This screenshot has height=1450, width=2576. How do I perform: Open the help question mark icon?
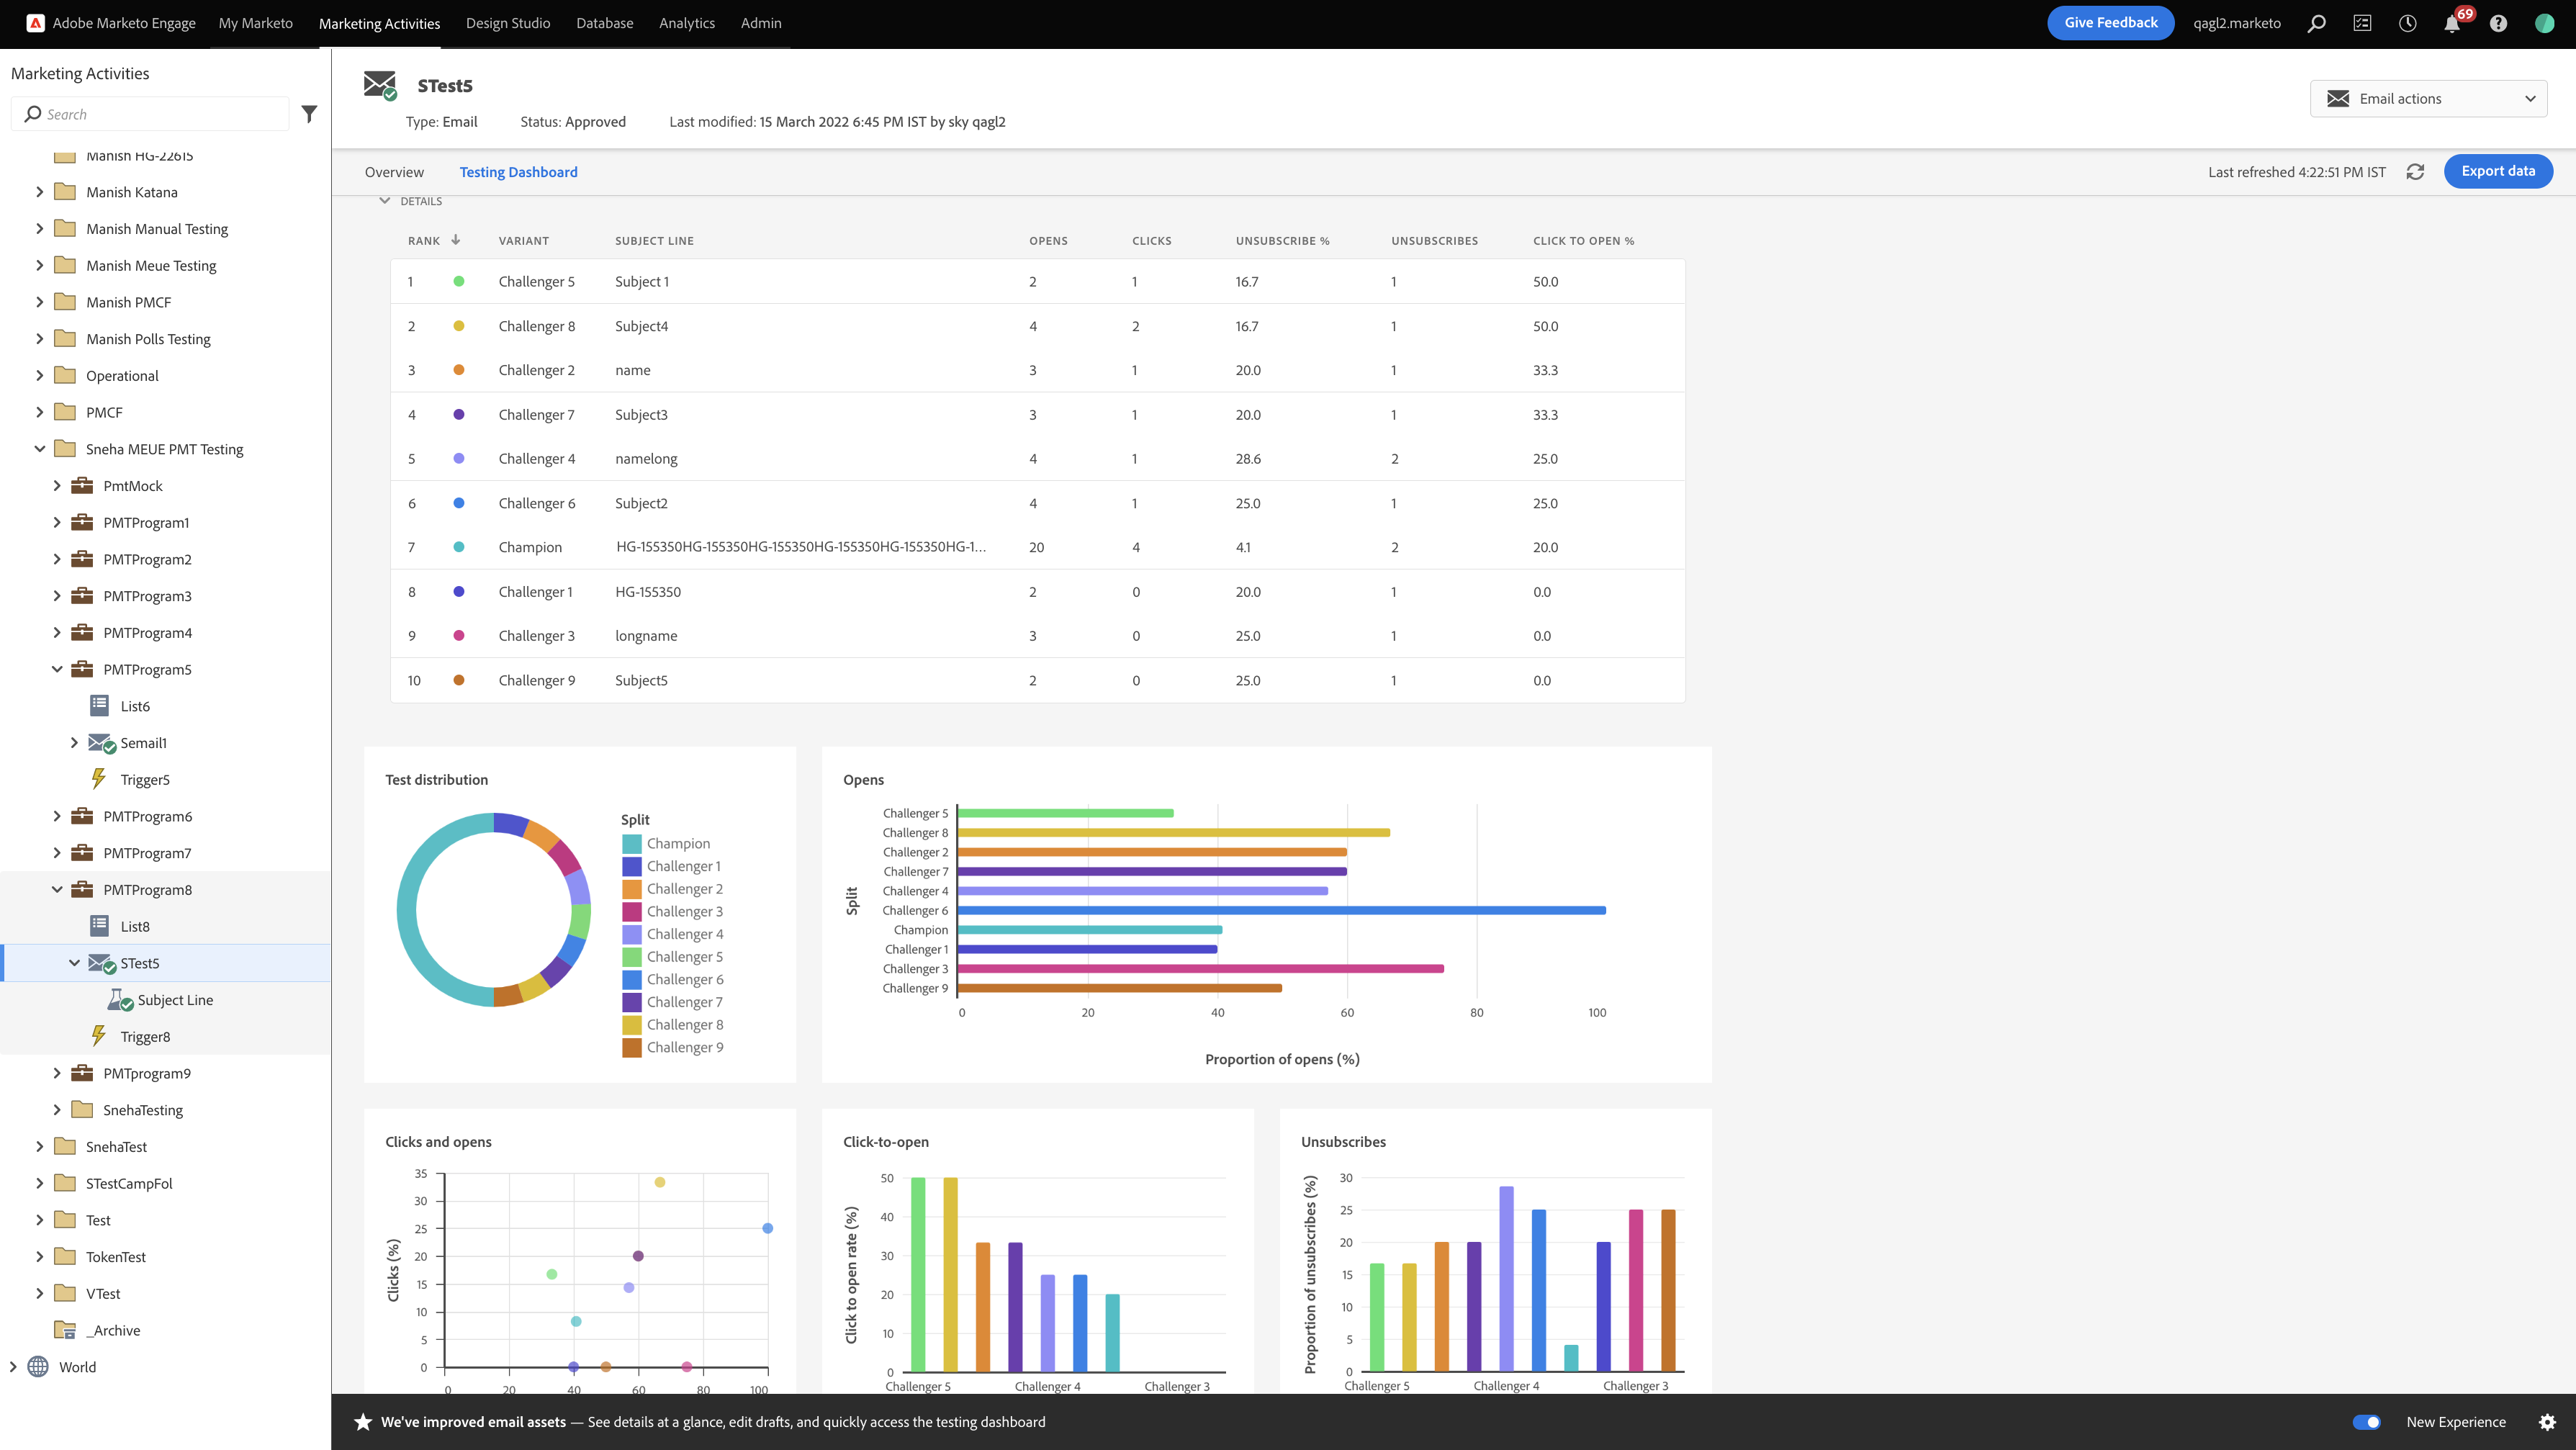(2498, 23)
